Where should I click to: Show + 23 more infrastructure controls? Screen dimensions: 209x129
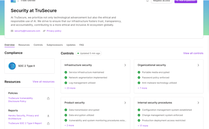point(70,88)
